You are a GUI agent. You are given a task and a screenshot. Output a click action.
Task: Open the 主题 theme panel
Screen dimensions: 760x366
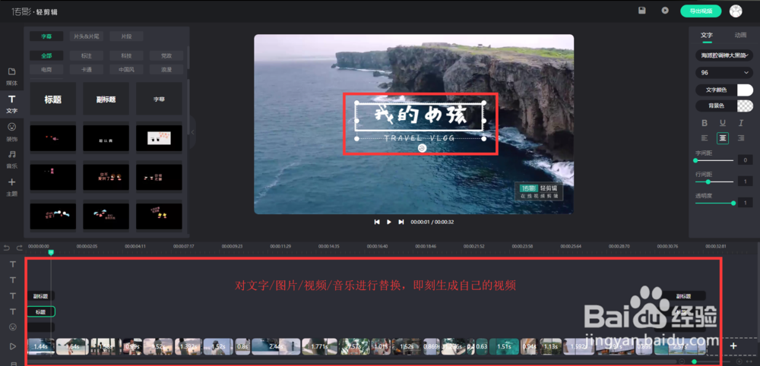point(11,187)
